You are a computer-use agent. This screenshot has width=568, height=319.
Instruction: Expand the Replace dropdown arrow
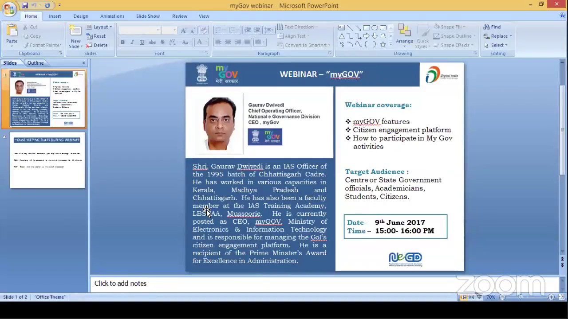[x=511, y=36]
